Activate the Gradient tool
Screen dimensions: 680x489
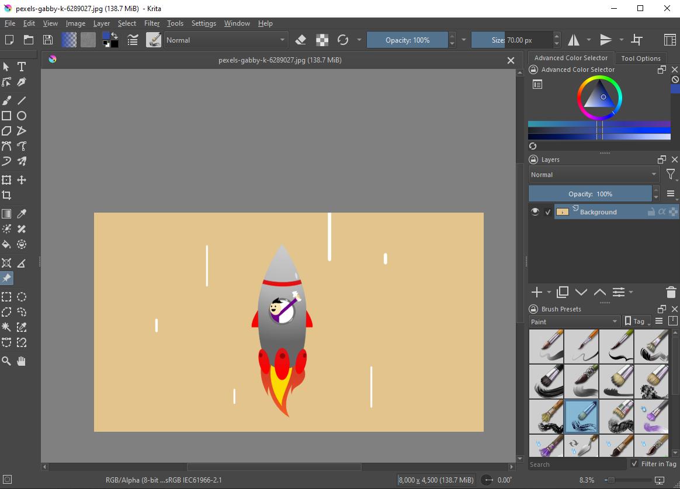click(x=6, y=214)
